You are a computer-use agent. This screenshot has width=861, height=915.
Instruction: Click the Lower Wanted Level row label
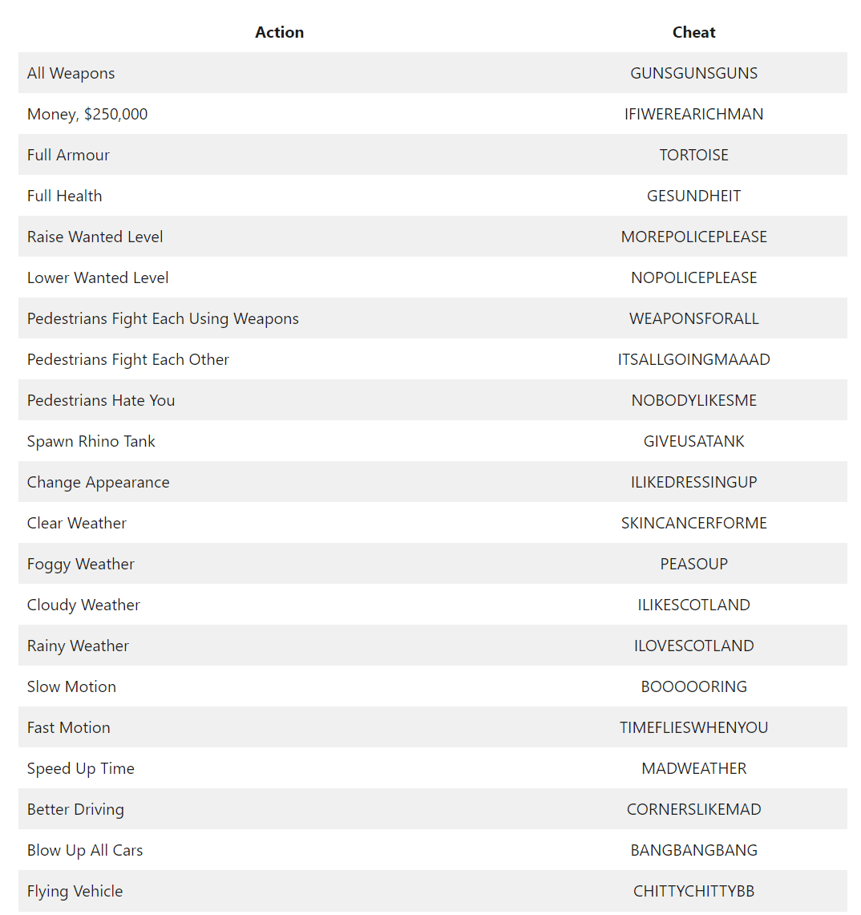tap(98, 278)
